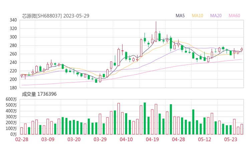Click the 500万 volume axis label
Image resolution: width=247 pixels, height=147 pixels.
coord(11,105)
